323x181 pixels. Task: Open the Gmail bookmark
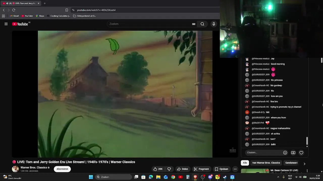14,16
